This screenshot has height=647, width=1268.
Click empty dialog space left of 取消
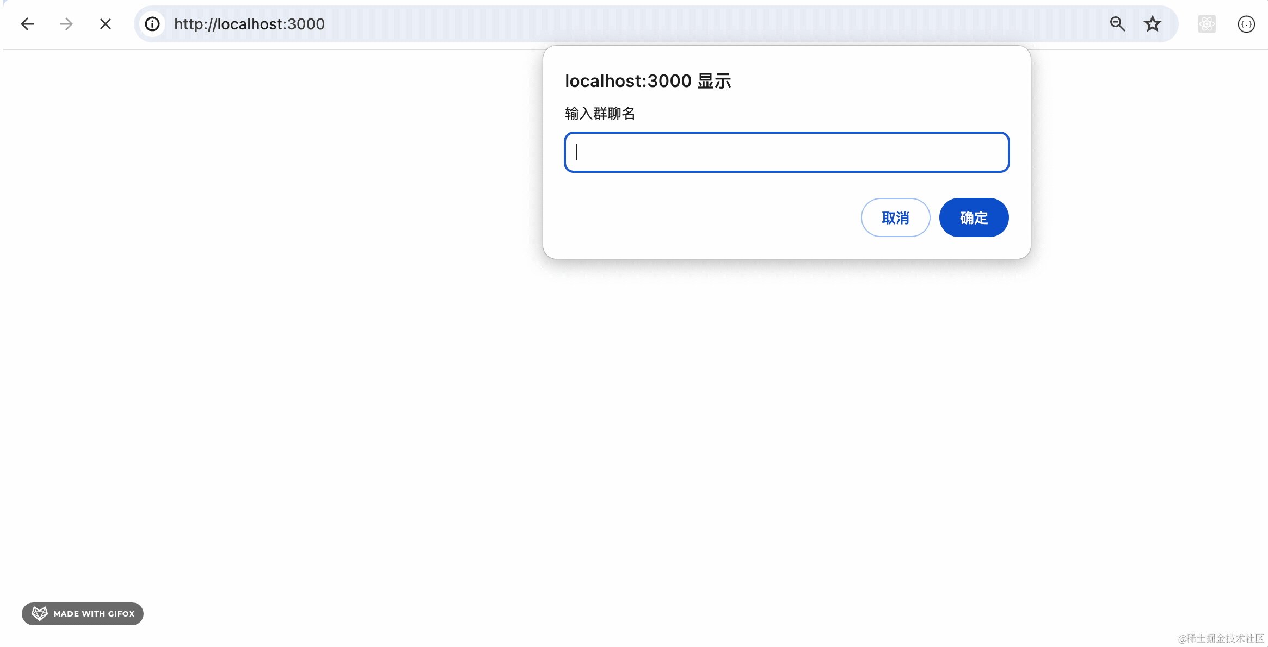pos(707,217)
